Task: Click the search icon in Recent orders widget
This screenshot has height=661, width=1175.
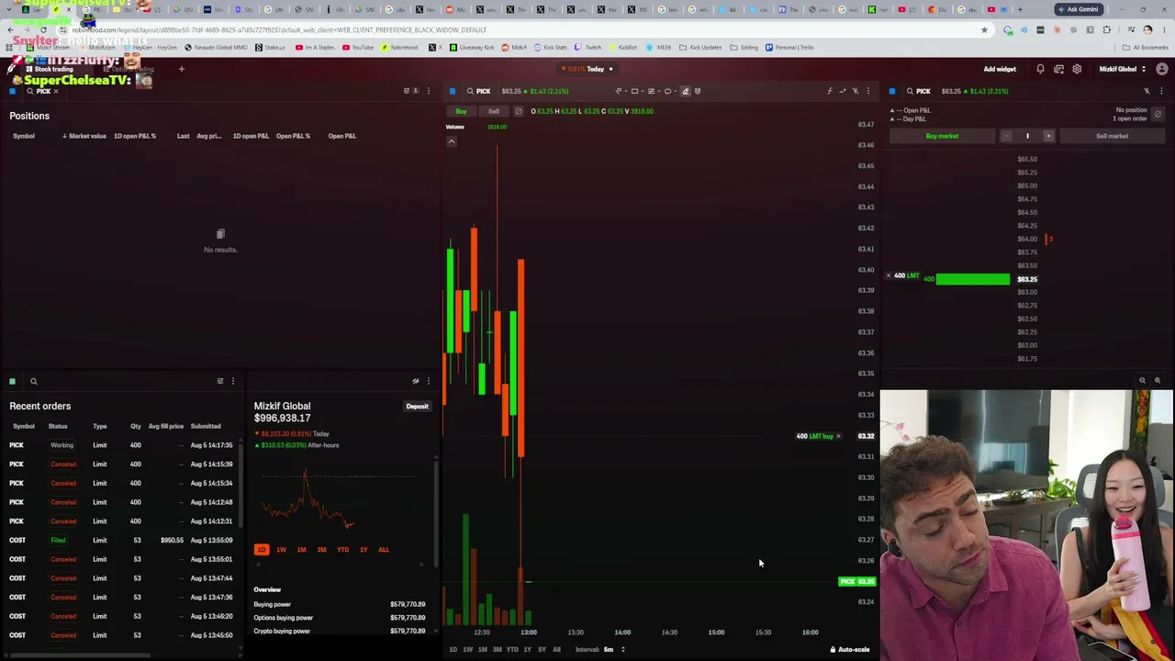Action: click(x=33, y=381)
